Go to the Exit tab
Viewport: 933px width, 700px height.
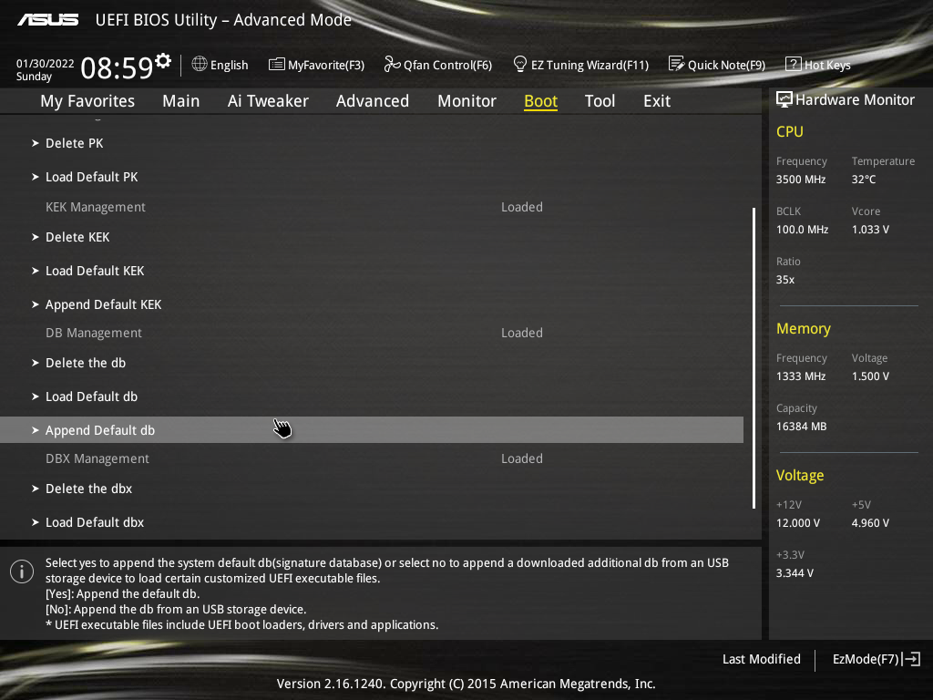click(657, 101)
